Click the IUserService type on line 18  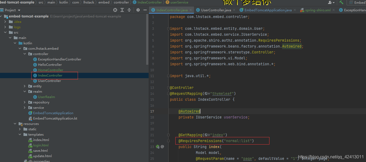pos(209,117)
